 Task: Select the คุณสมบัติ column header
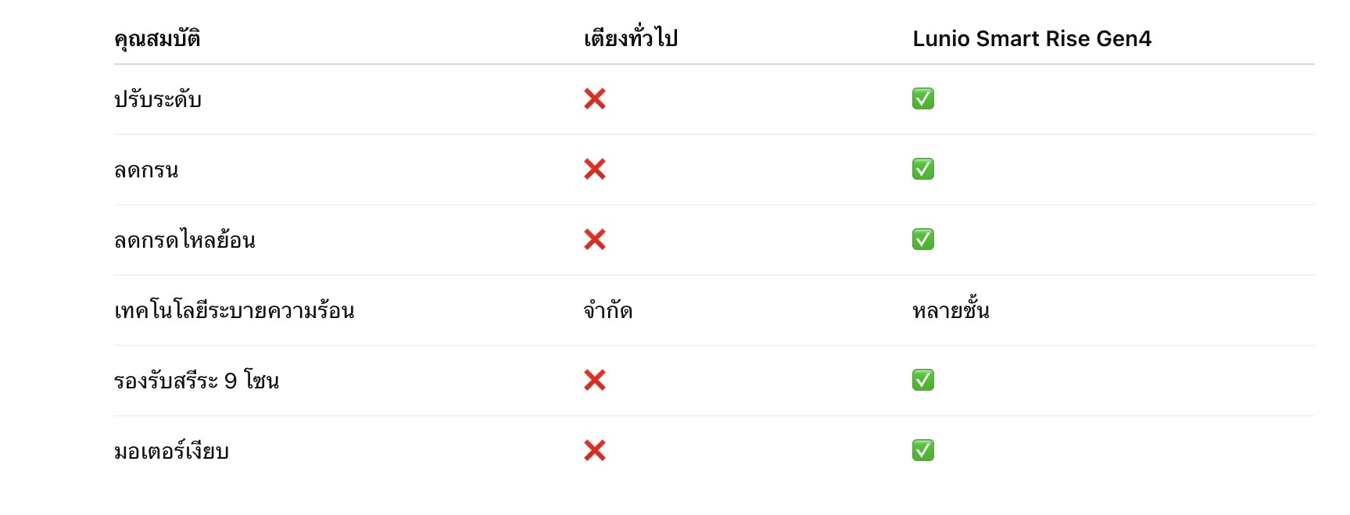(x=157, y=39)
